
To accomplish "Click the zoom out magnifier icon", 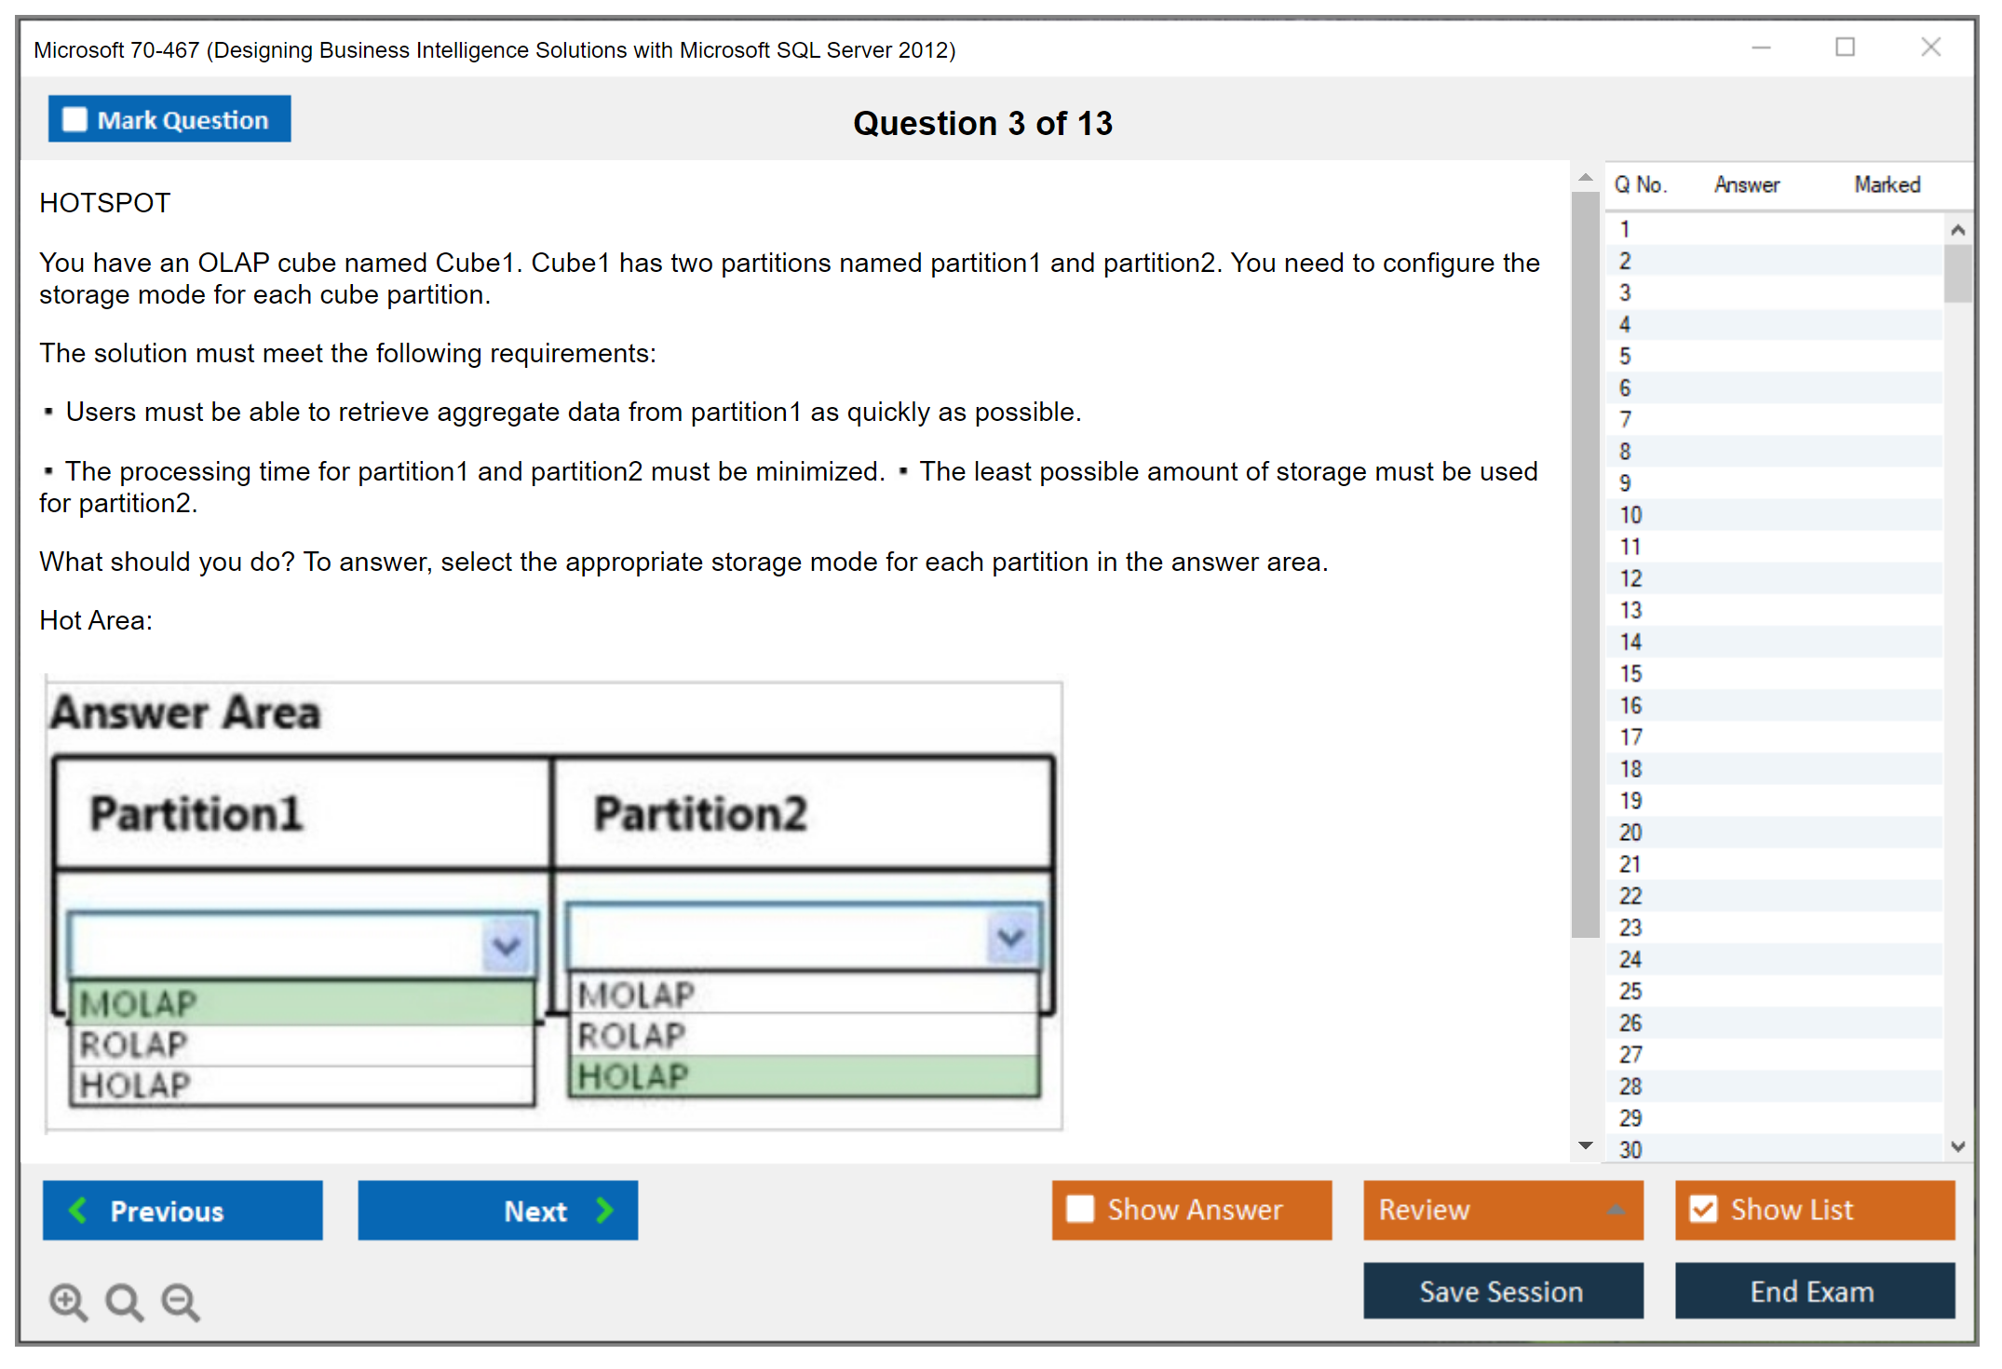I will pos(180,1301).
